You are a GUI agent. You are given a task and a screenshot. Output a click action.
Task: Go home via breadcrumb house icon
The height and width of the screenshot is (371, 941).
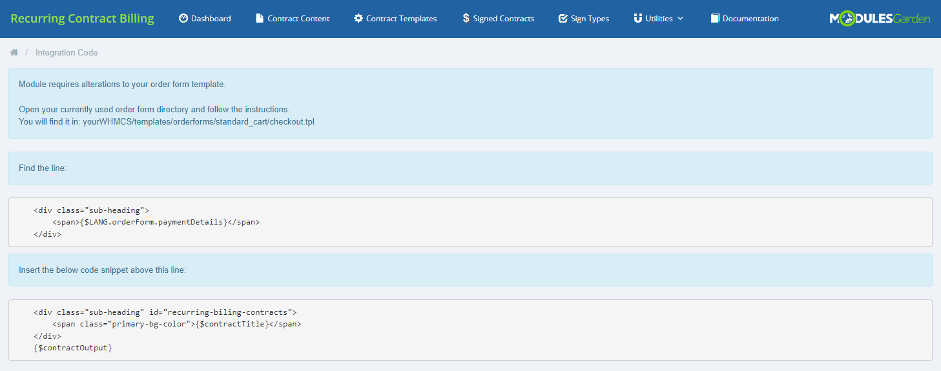point(14,52)
